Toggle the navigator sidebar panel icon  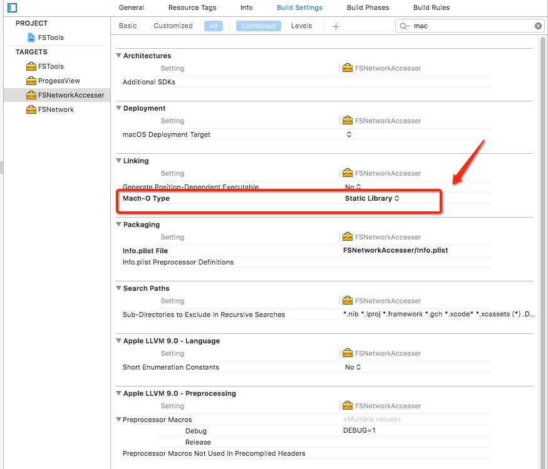(12, 8)
